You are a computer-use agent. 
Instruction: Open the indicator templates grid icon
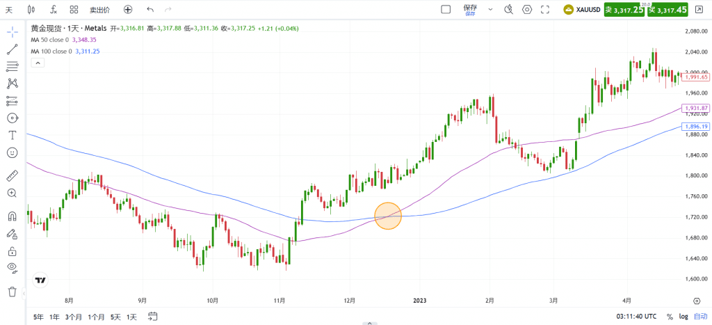coord(74,9)
